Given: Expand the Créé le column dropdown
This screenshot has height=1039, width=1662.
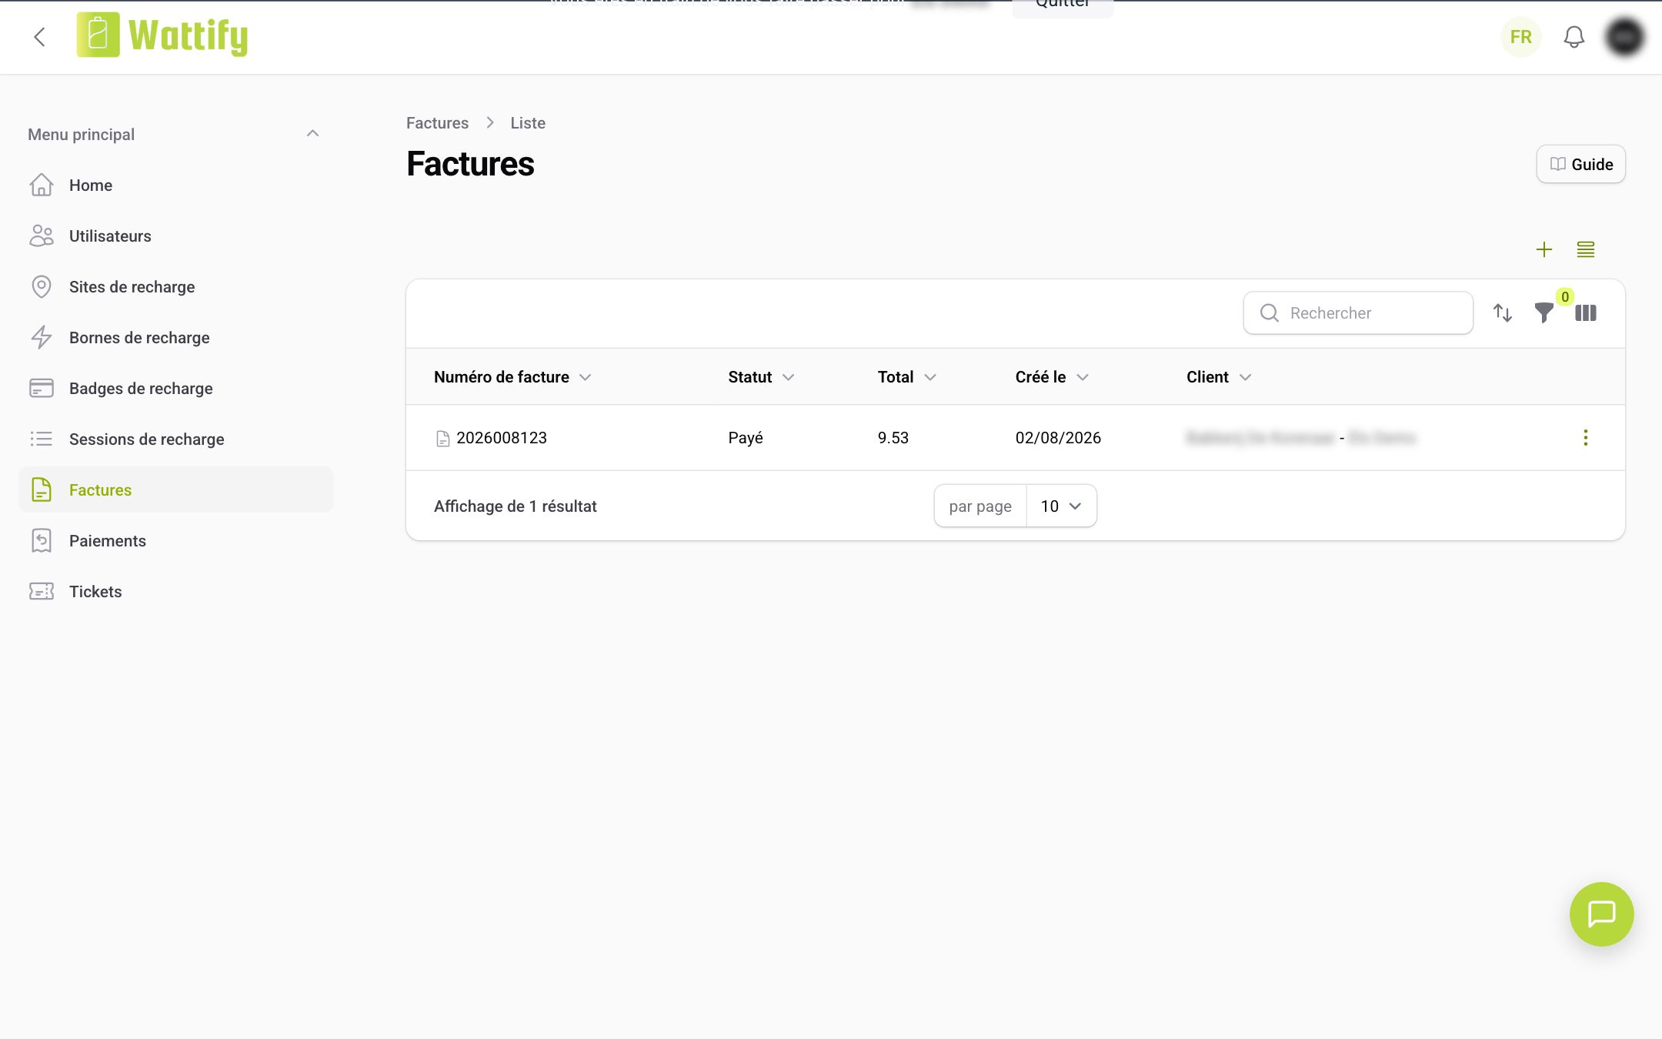Looking at the screenshot, I should (1082, 377).
